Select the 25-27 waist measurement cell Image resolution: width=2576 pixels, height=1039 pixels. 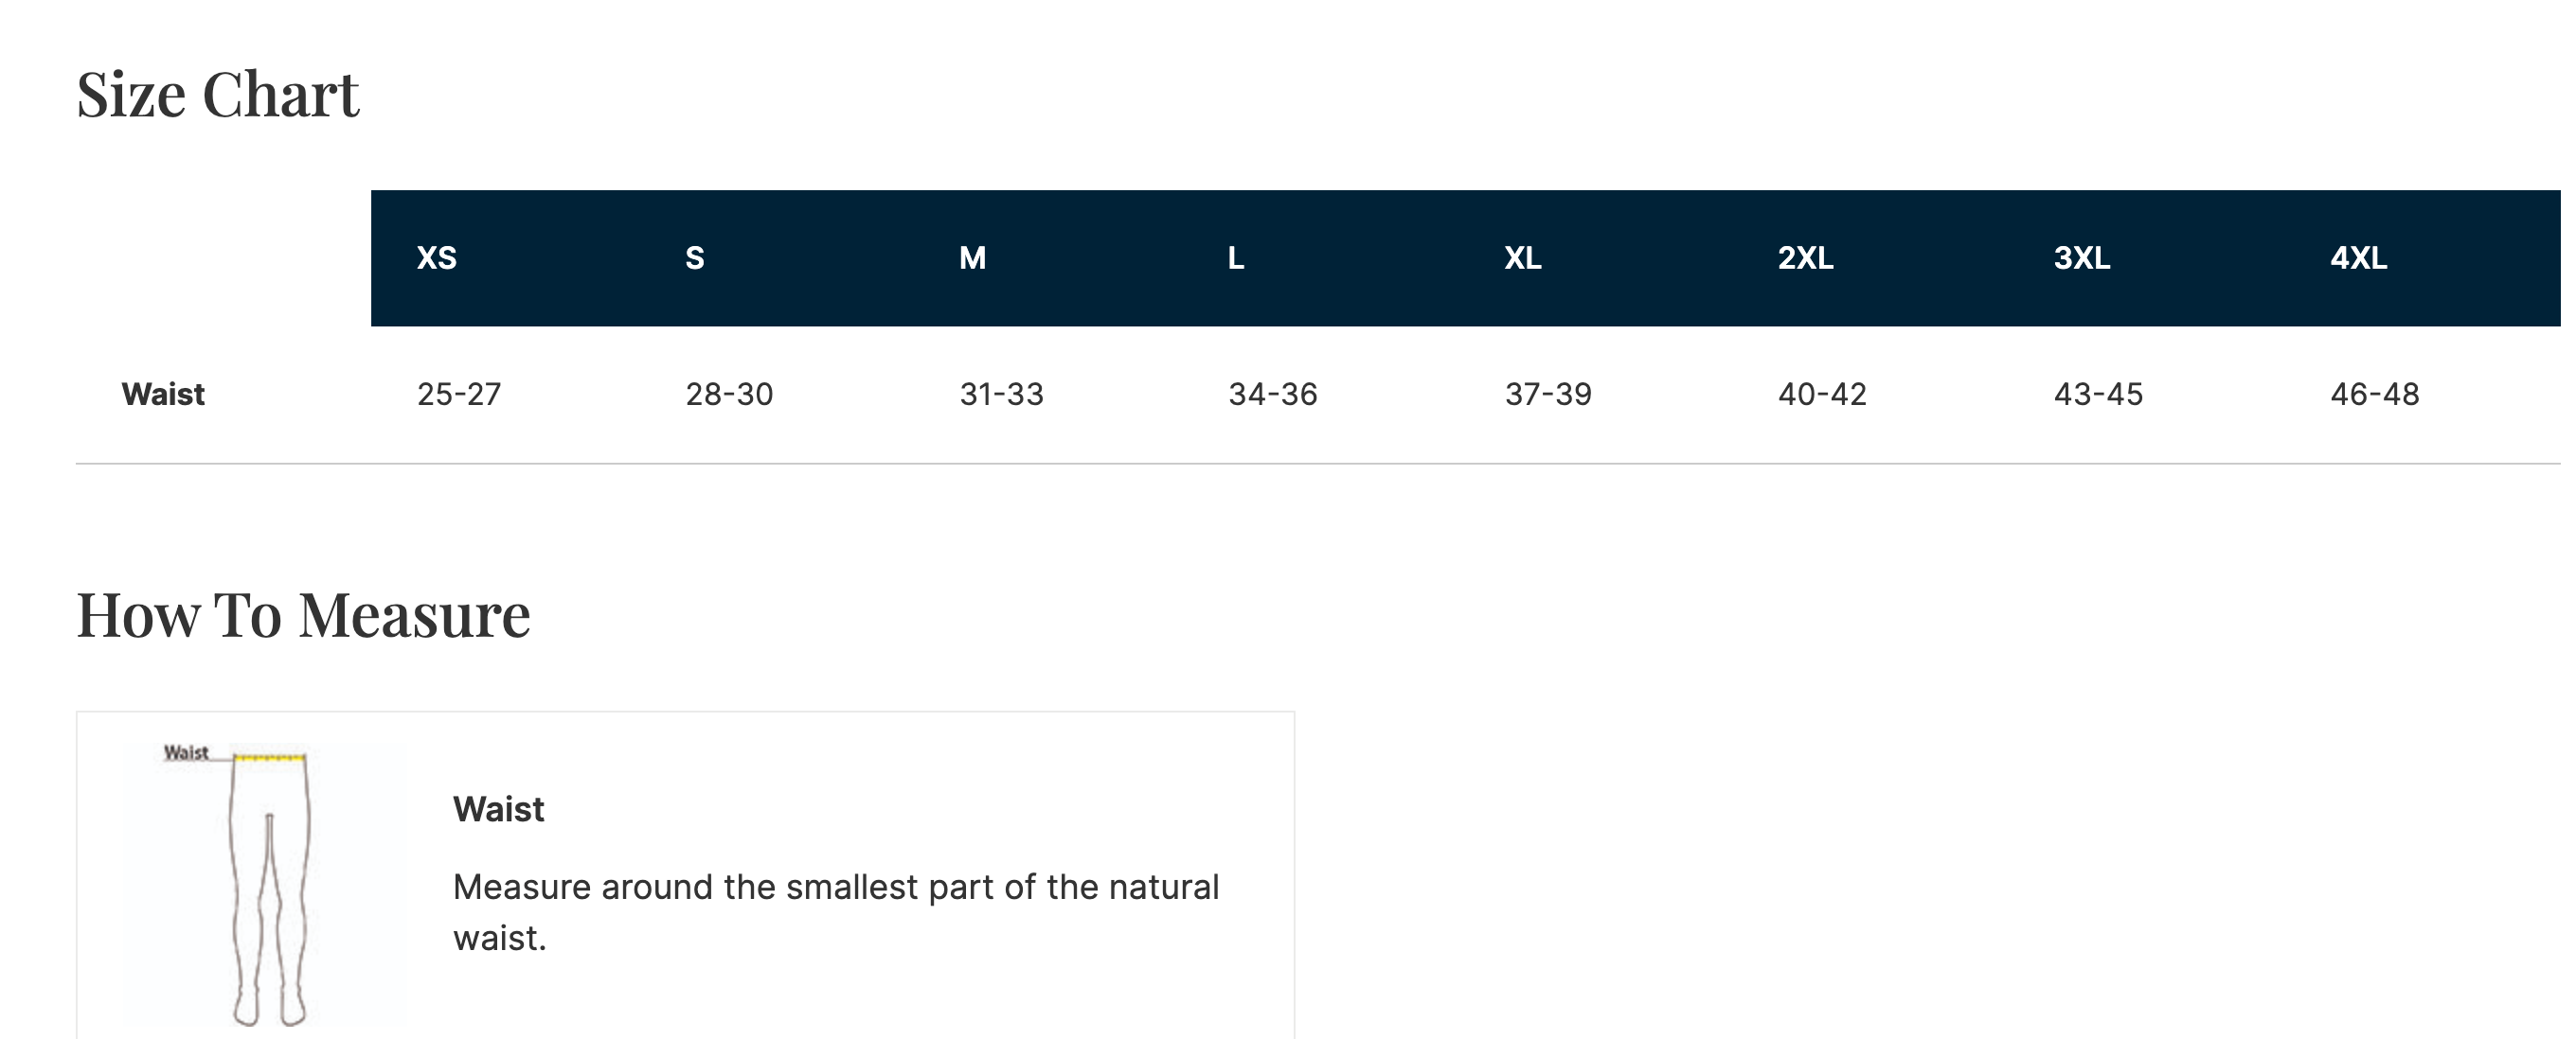pyautogui.click(x=459, y=395)
